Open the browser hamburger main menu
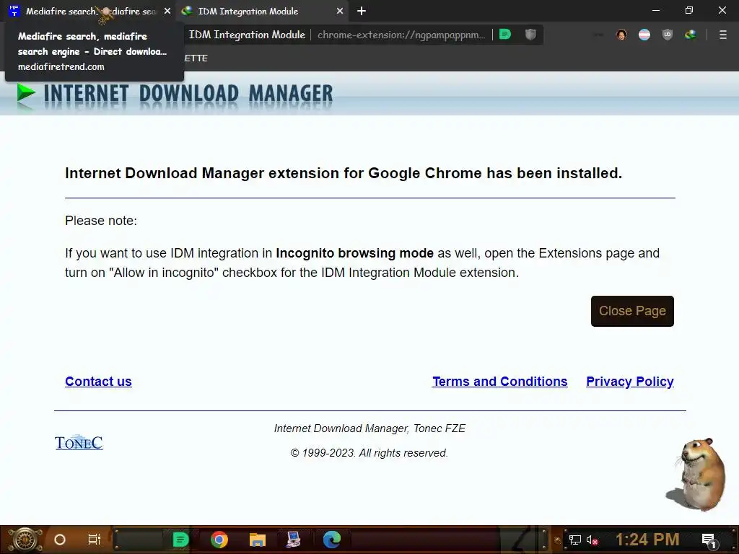Screen dimensions: 739x554 [722, 35]
